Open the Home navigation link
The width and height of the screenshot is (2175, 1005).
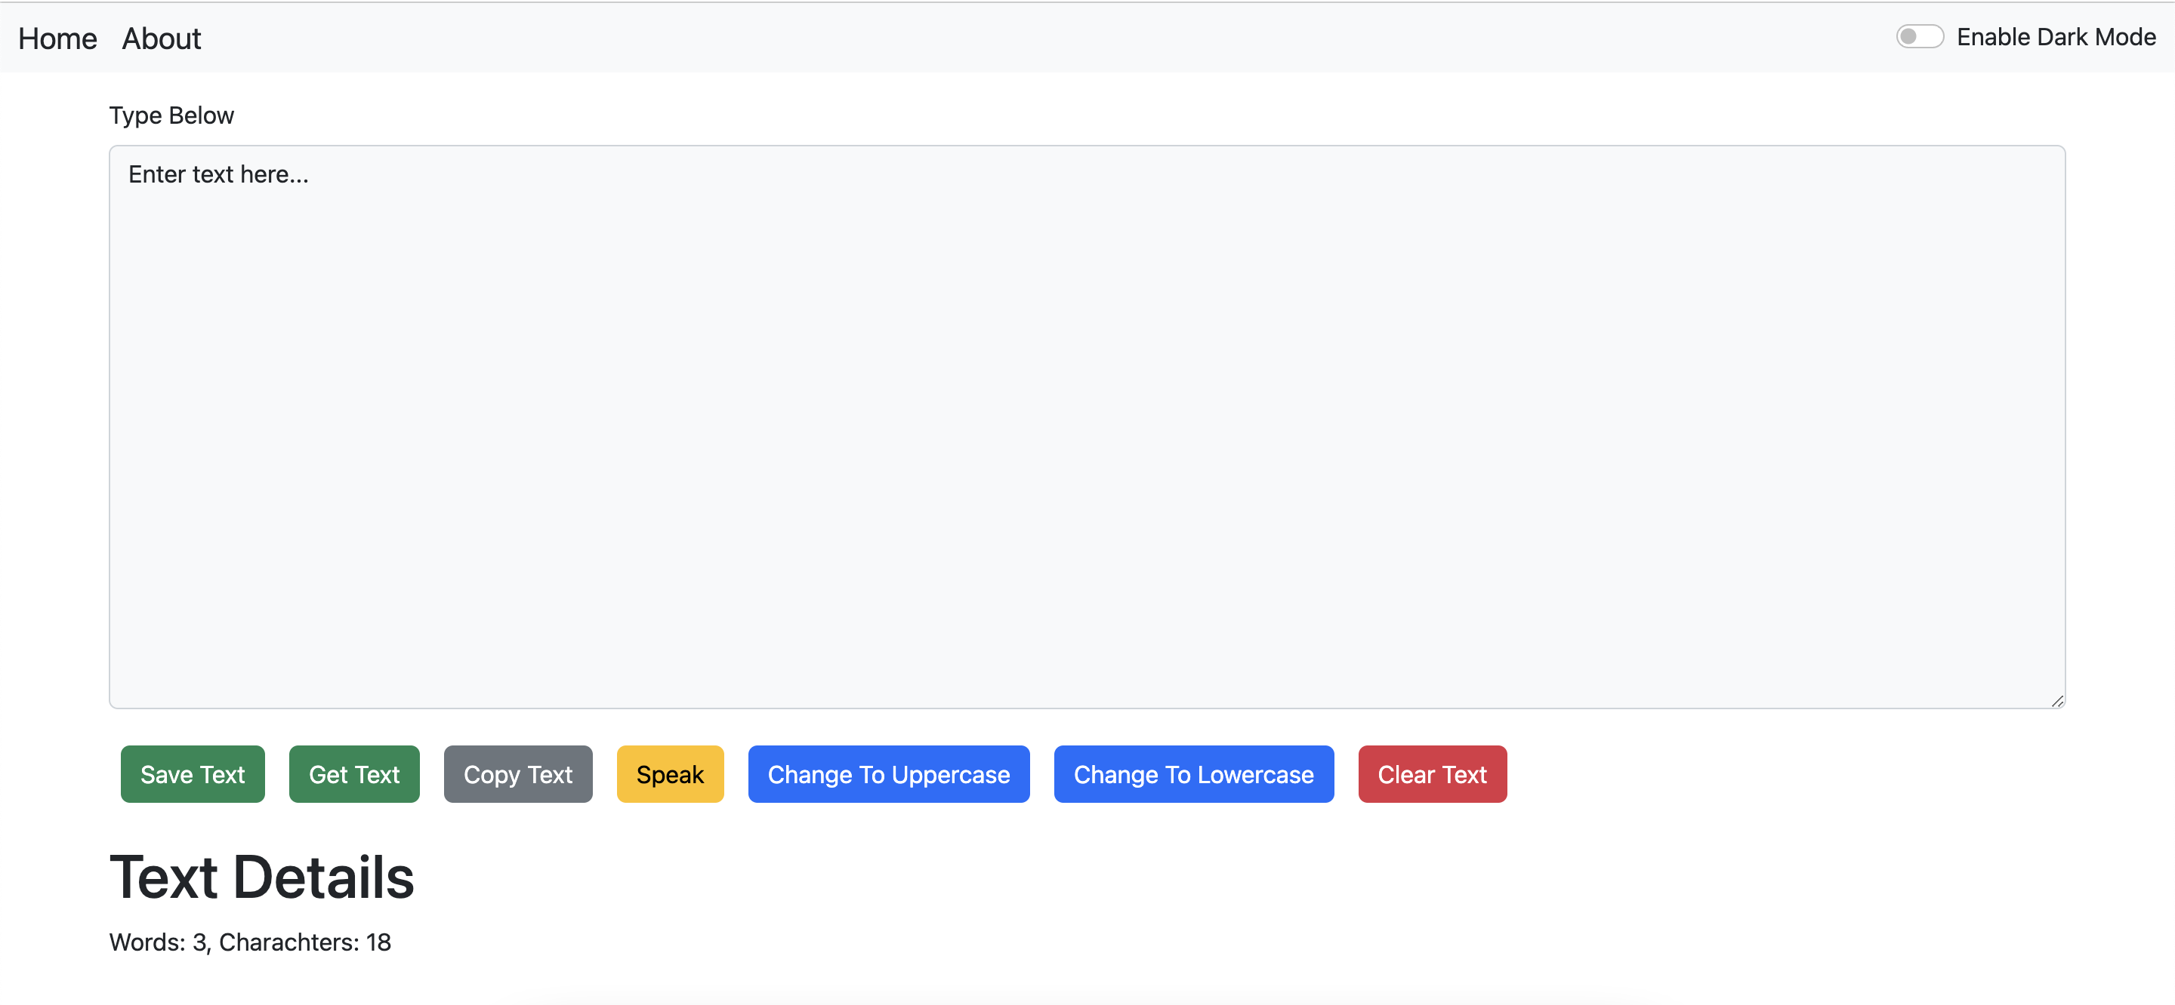tap(57, 38)
